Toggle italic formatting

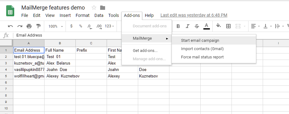[187, 26]
